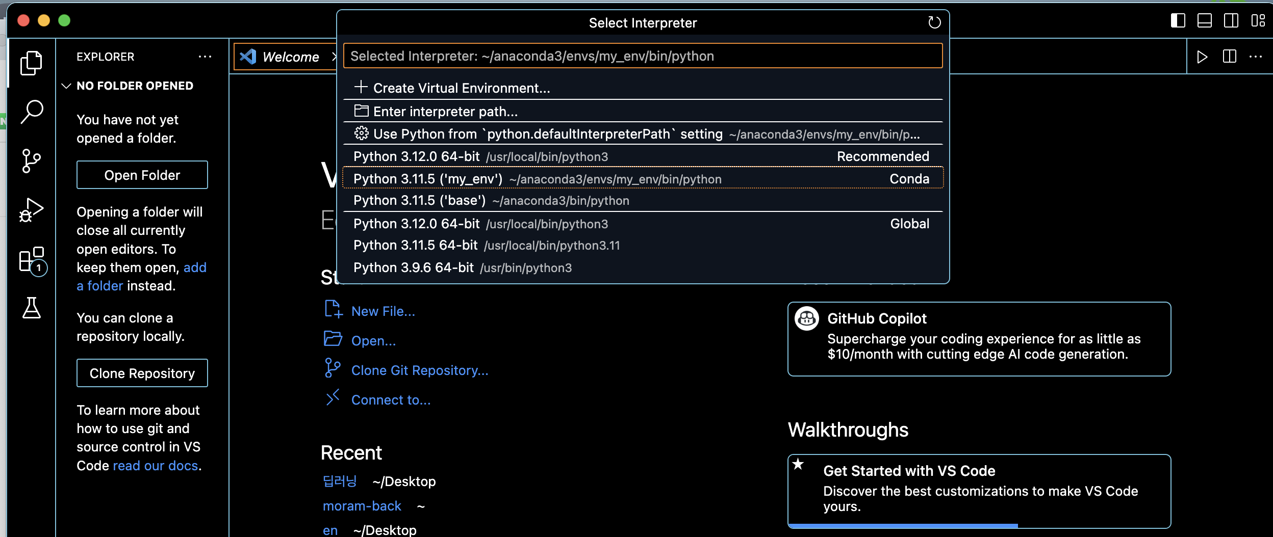Toggle the bottom panel layout icon

click(1205, 20)
